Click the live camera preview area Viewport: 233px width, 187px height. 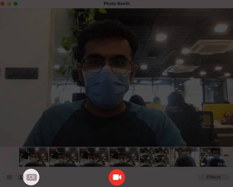point(116,77)
